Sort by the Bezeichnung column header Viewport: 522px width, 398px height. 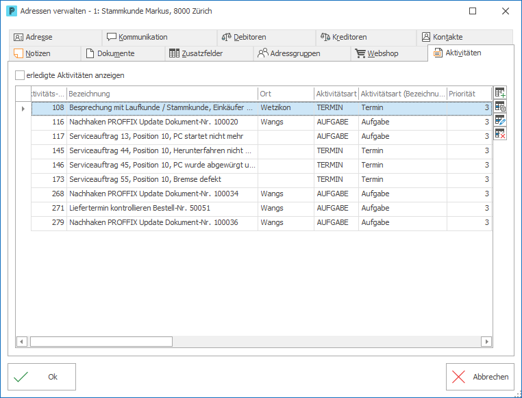(162, 94)
